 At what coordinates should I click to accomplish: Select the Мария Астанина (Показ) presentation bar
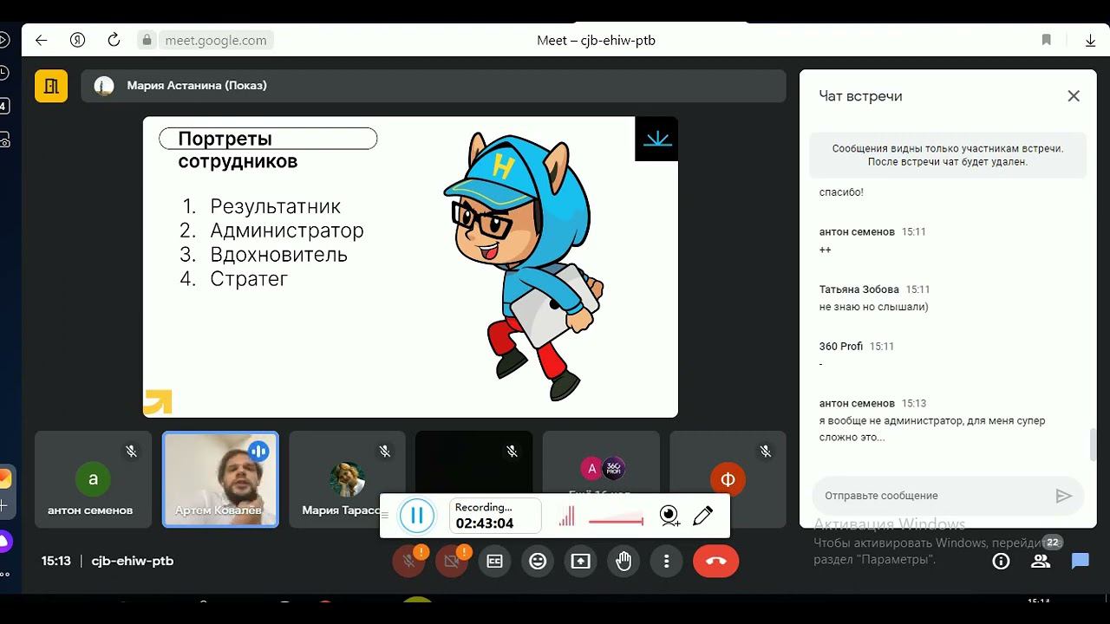(x=434, y=86)
